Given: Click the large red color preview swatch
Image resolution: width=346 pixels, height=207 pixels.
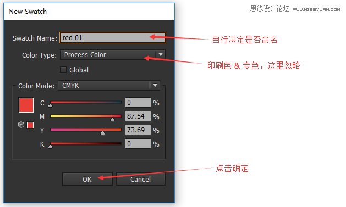Looking at the screenshot, I should (x=26, y=105).
